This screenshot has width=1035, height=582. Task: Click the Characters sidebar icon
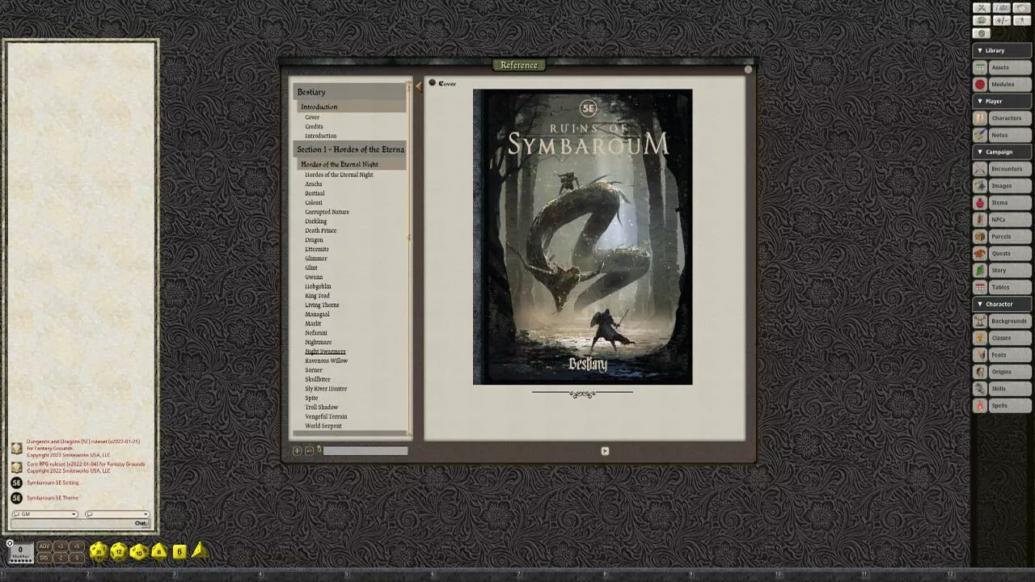[x=980, y=118]
